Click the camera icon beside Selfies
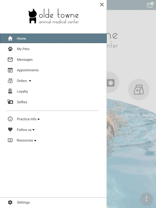Image resolution: width=156 pixels, height=208 pixels. 10,102
